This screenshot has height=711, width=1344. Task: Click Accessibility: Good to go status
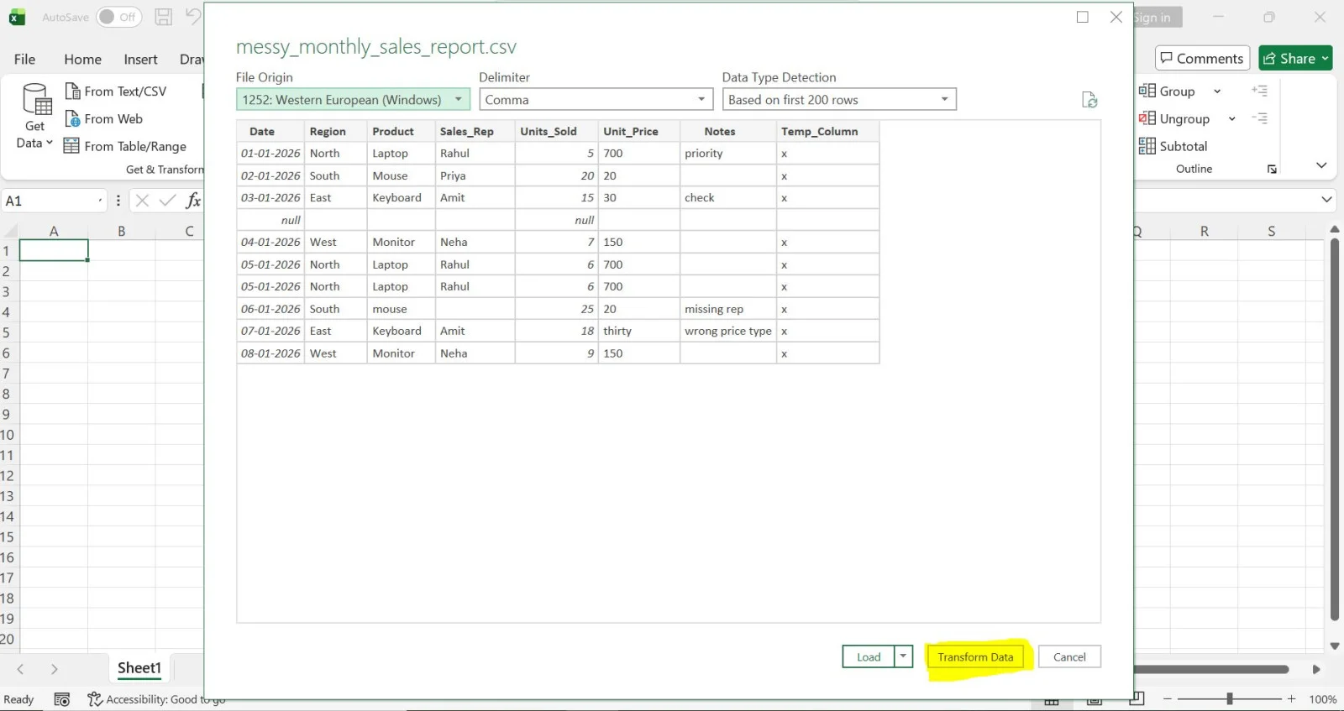point(157,699)
